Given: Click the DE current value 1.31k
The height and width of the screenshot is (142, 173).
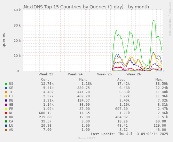Looking at the screenshot, I should tap(48, 100).
